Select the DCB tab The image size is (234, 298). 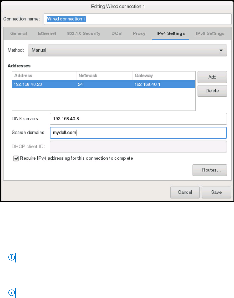(116, 33)
